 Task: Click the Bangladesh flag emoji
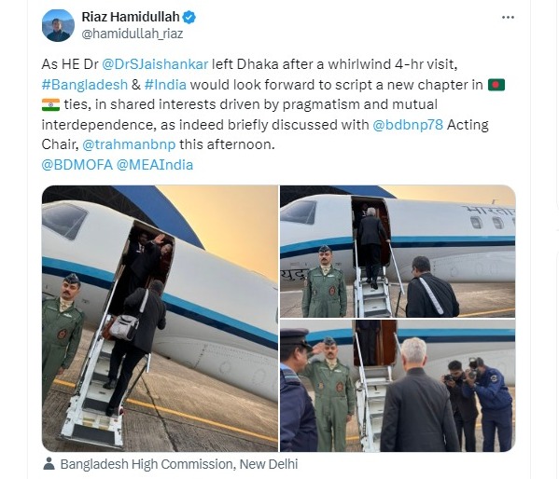[x=496, y=85]
